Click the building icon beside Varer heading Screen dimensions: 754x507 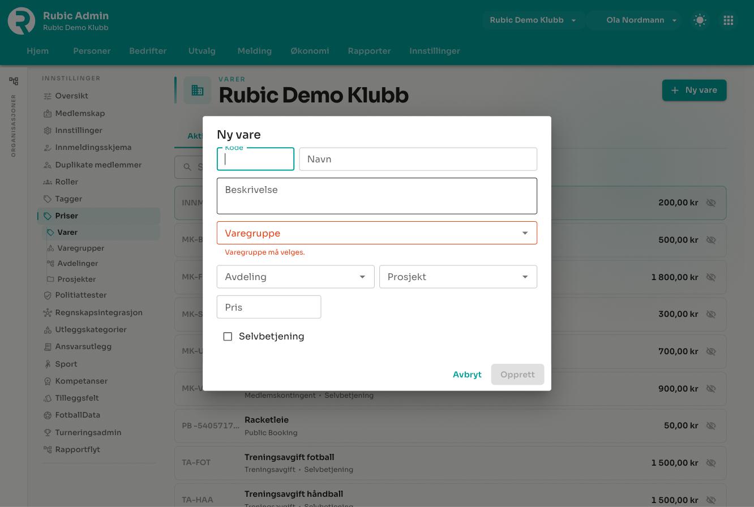point(198,90)
